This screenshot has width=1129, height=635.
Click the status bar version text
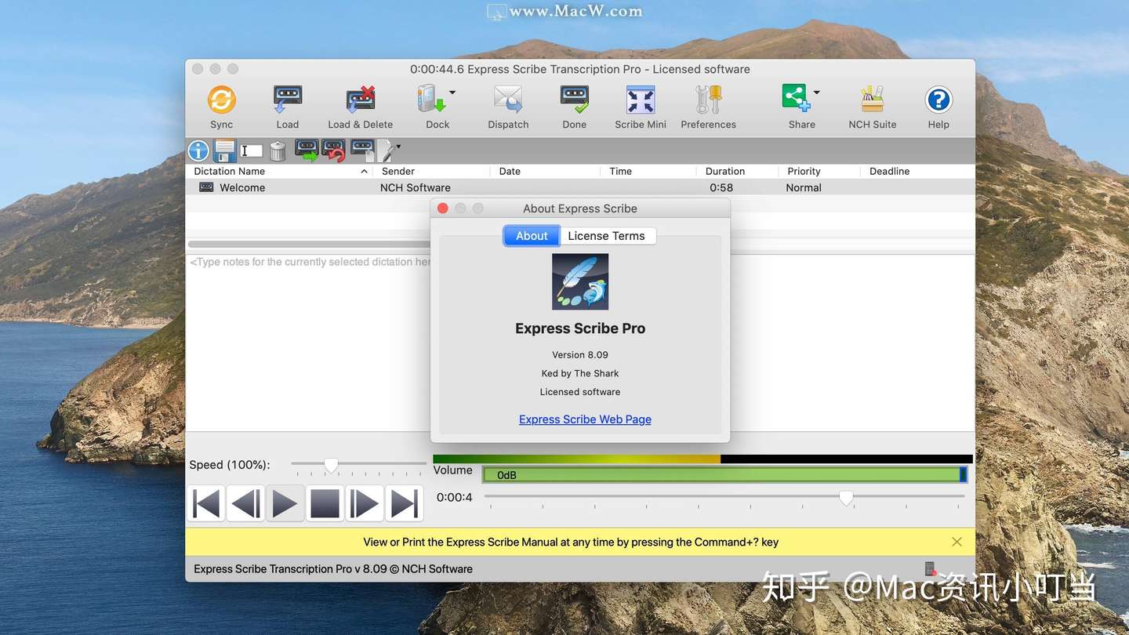(333, 569)
